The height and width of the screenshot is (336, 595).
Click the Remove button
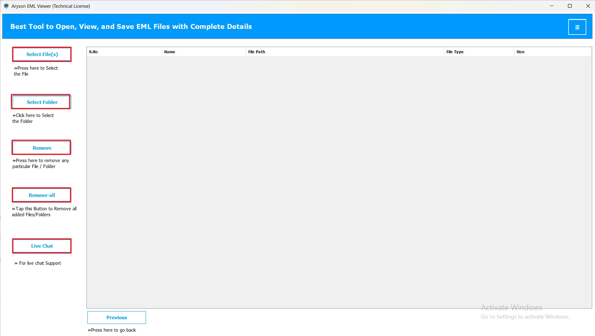[42, 148]
